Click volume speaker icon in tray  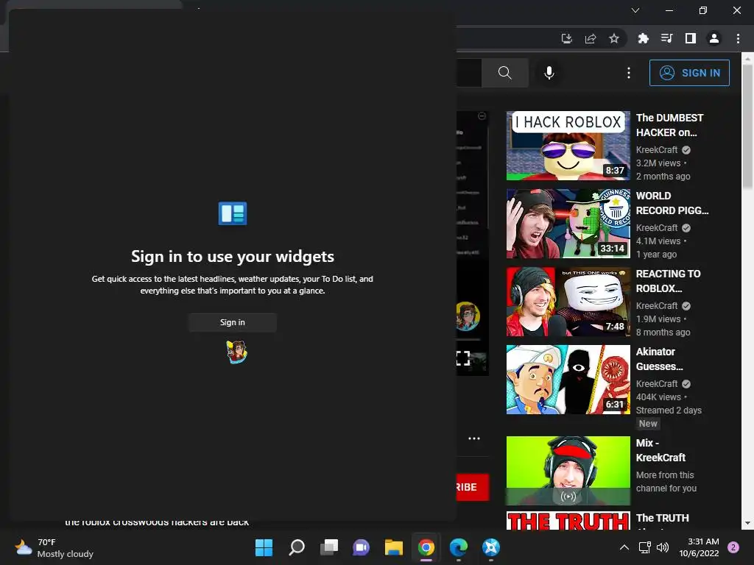(663, 547)
